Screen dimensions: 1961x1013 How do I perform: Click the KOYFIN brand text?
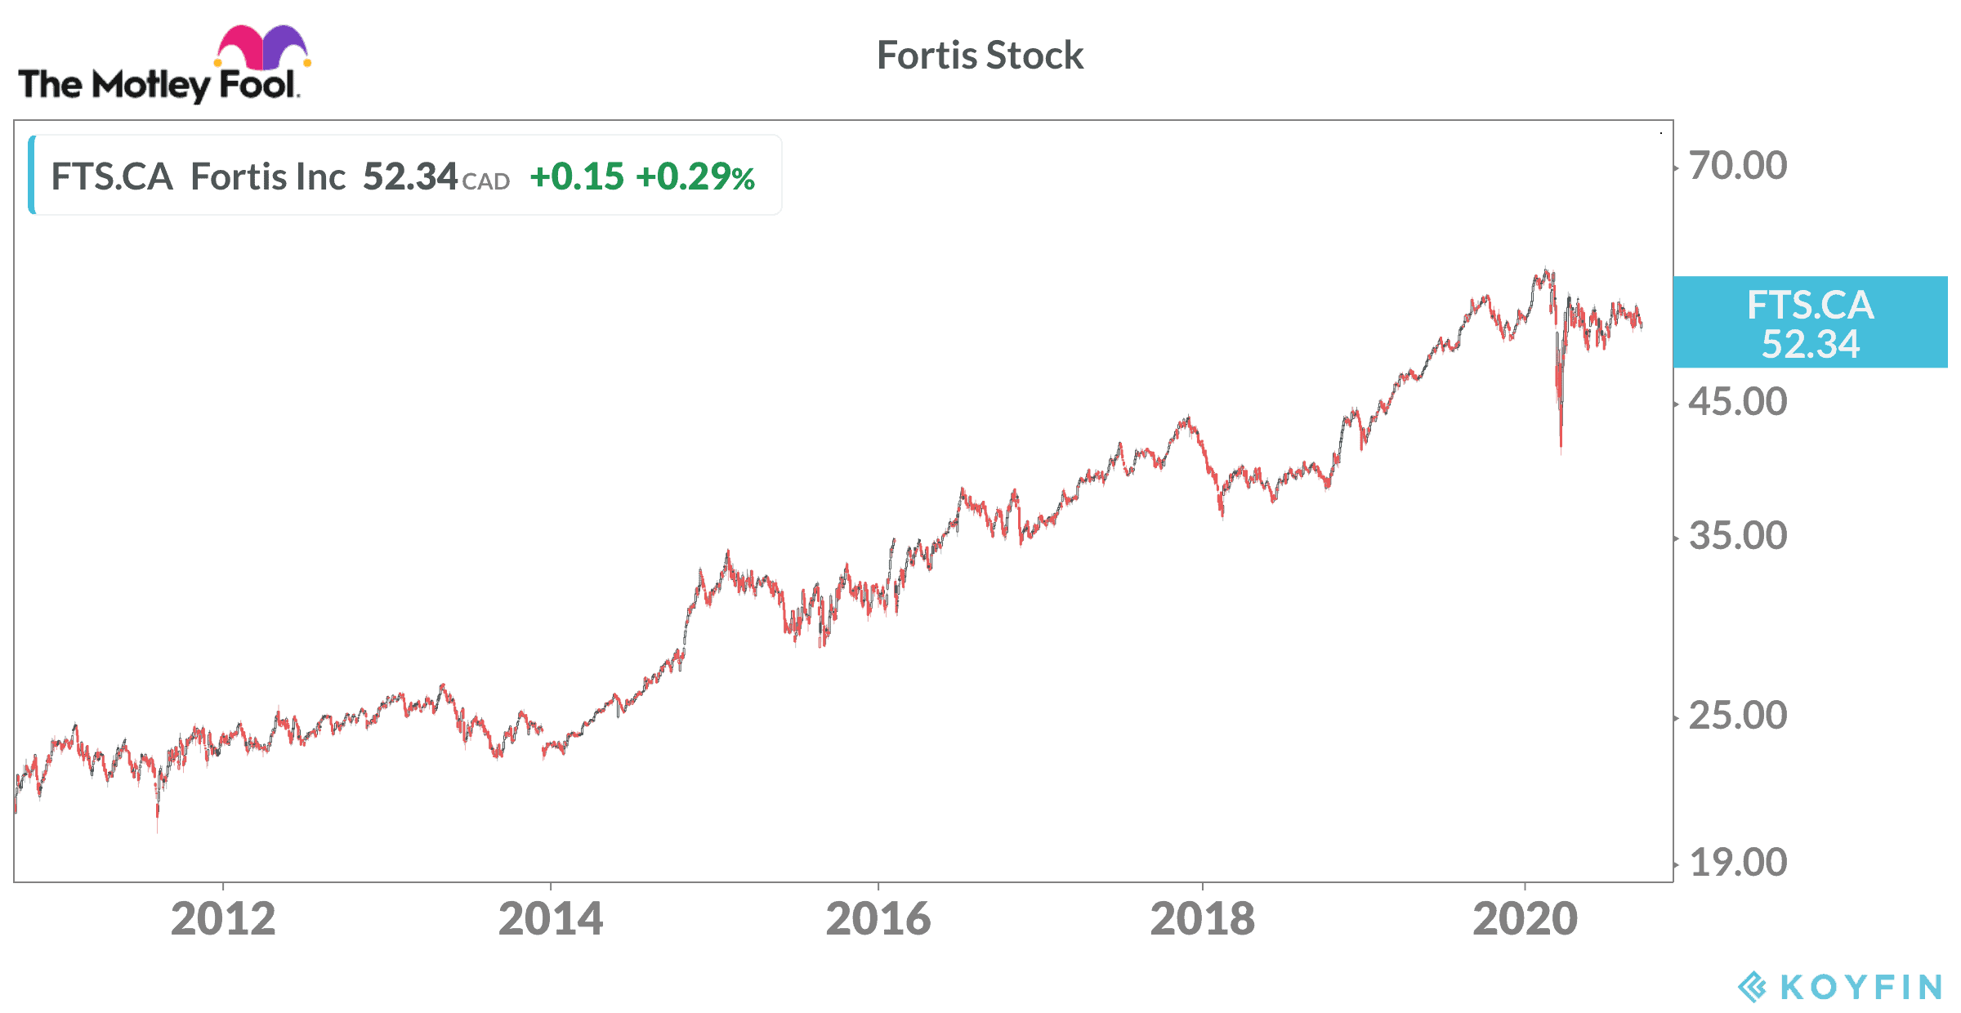[1861, 987]
